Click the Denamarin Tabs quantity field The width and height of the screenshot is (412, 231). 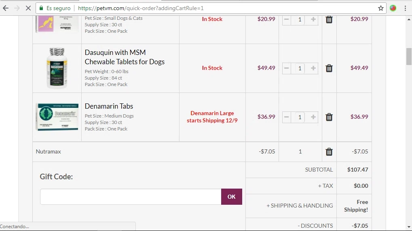[x=300, y=117]
